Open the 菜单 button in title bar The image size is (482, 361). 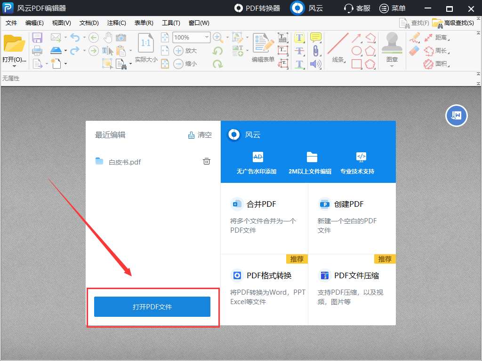tap(393, 8)
